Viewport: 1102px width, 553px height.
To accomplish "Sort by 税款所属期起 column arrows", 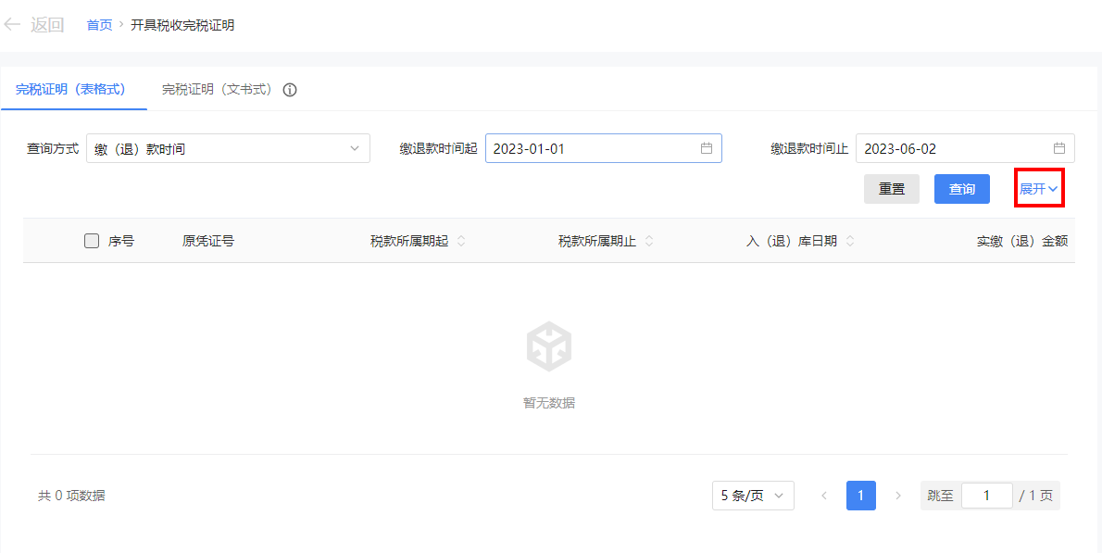I will 461,241.
